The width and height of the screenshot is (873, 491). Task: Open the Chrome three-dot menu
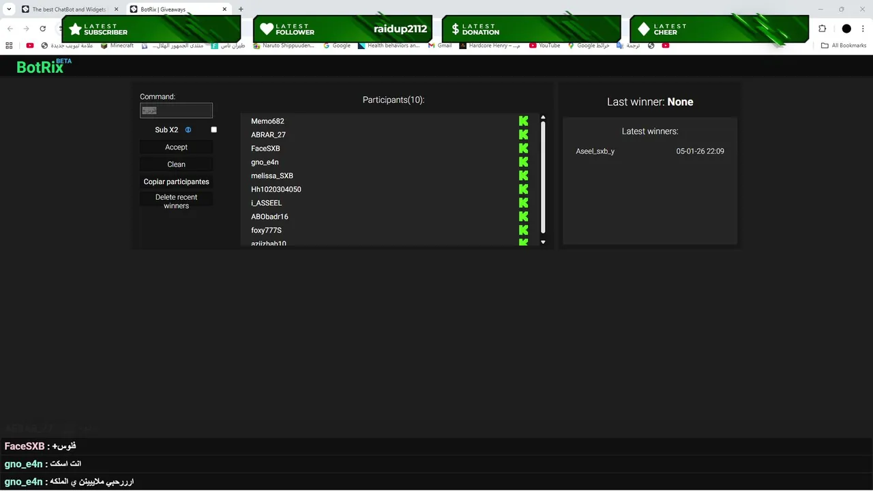pyautogui.click(x=863, y=29)
